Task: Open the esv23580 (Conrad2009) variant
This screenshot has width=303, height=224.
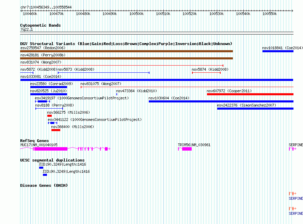Action: [x=49, y=87]
